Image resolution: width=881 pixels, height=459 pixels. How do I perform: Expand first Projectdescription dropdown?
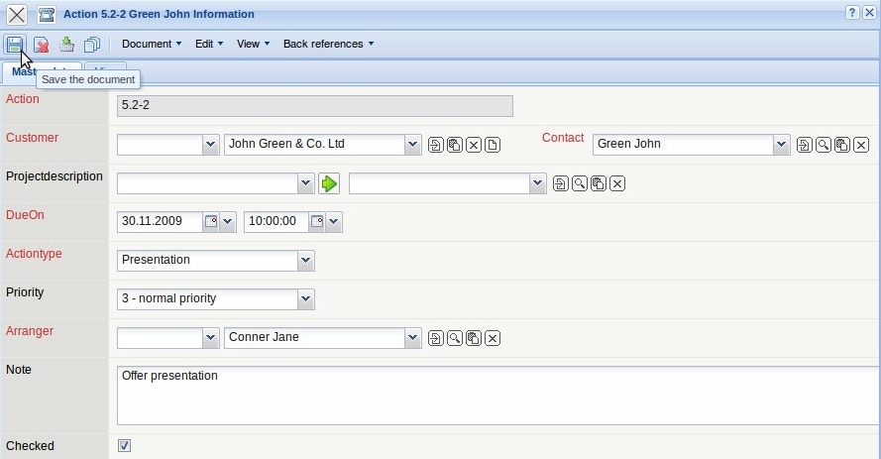305,183
